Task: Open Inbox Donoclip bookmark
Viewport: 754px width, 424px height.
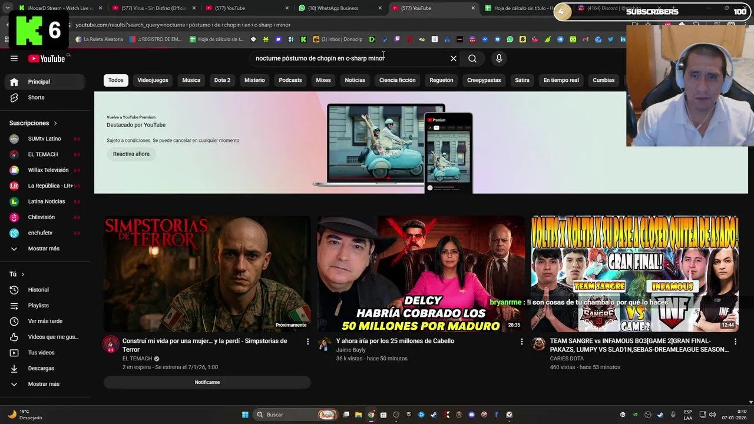Action: 338,39
